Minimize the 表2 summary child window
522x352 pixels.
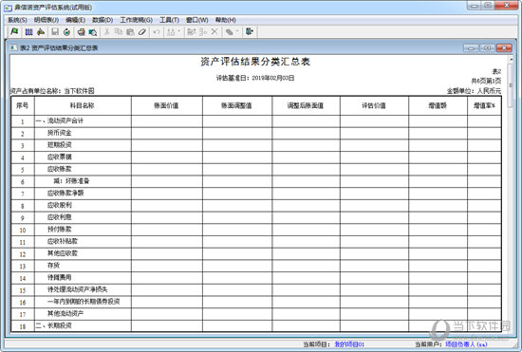471,48
